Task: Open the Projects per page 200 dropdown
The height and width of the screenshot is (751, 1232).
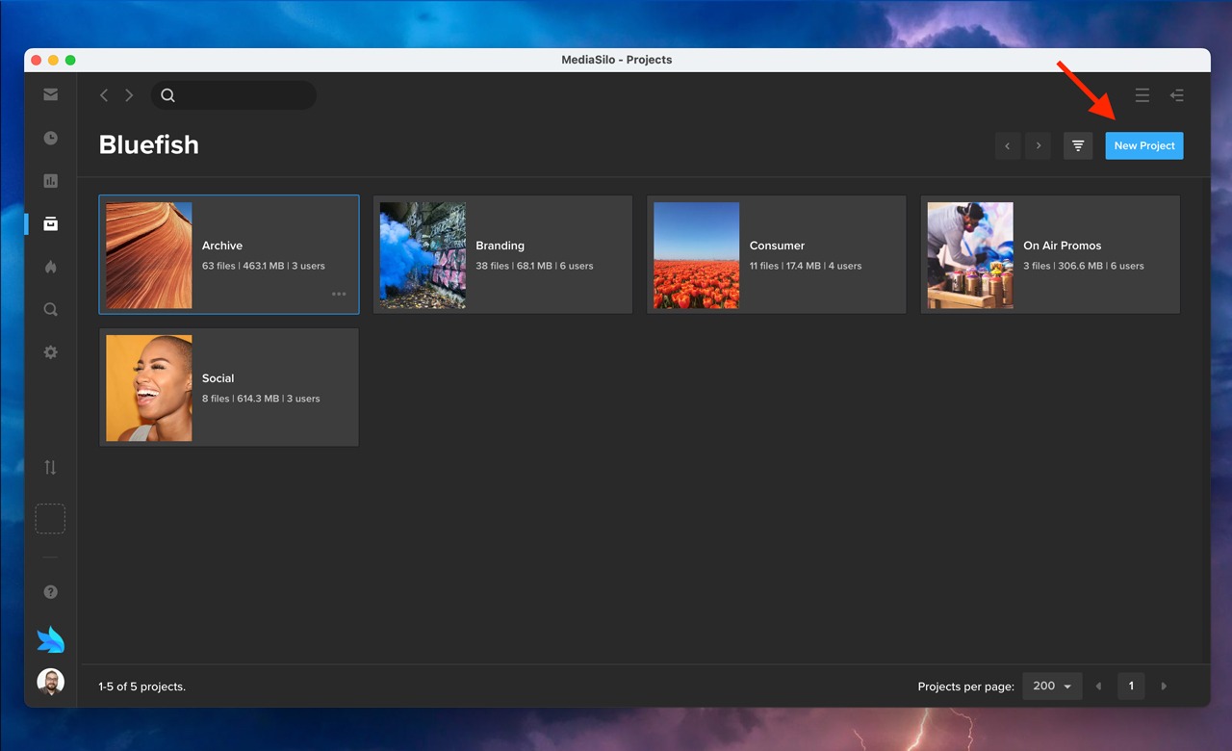Action: tap(1052, 686)
